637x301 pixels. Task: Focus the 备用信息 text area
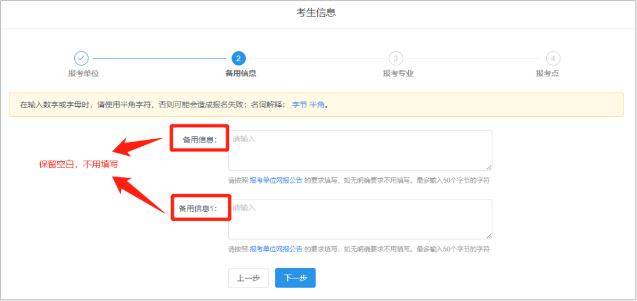coord(360,150)
